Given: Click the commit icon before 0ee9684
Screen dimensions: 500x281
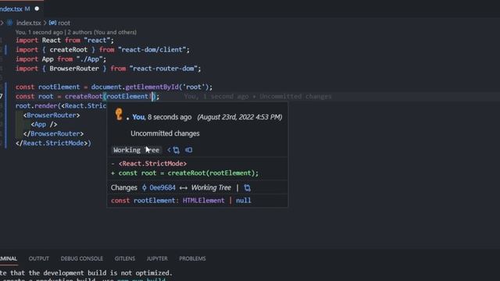Looking at the screenshot, I should [144, 187].
